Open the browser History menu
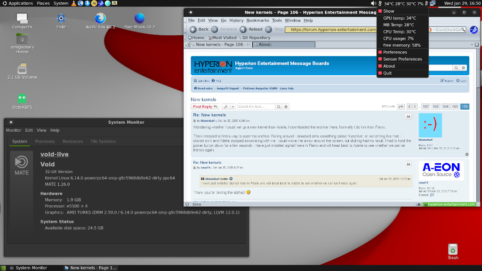This screenshot has width=482, height=271. [x=236, y=20]
